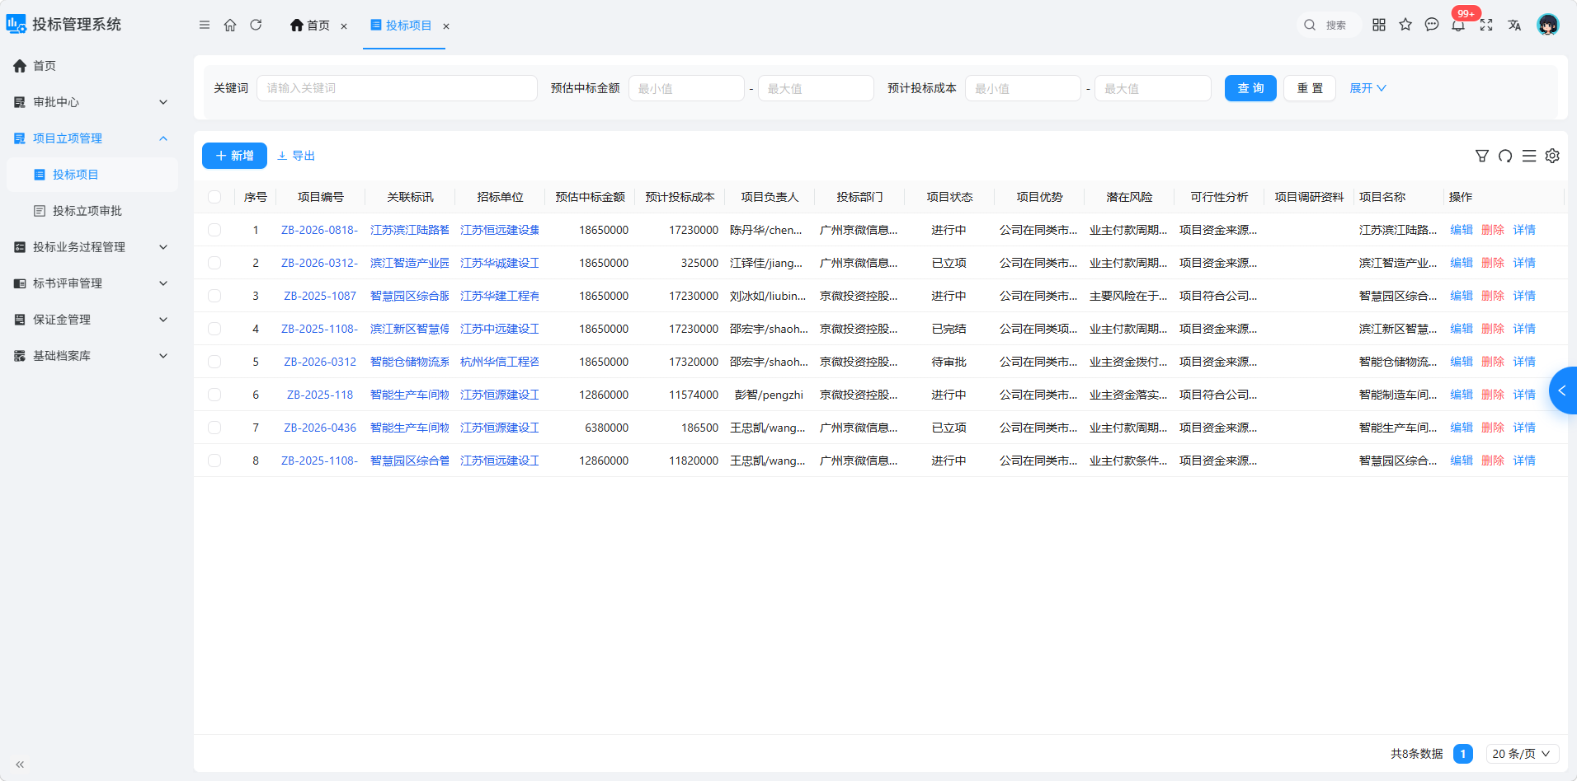Open the chat messages icon

tap(1432, 25)
